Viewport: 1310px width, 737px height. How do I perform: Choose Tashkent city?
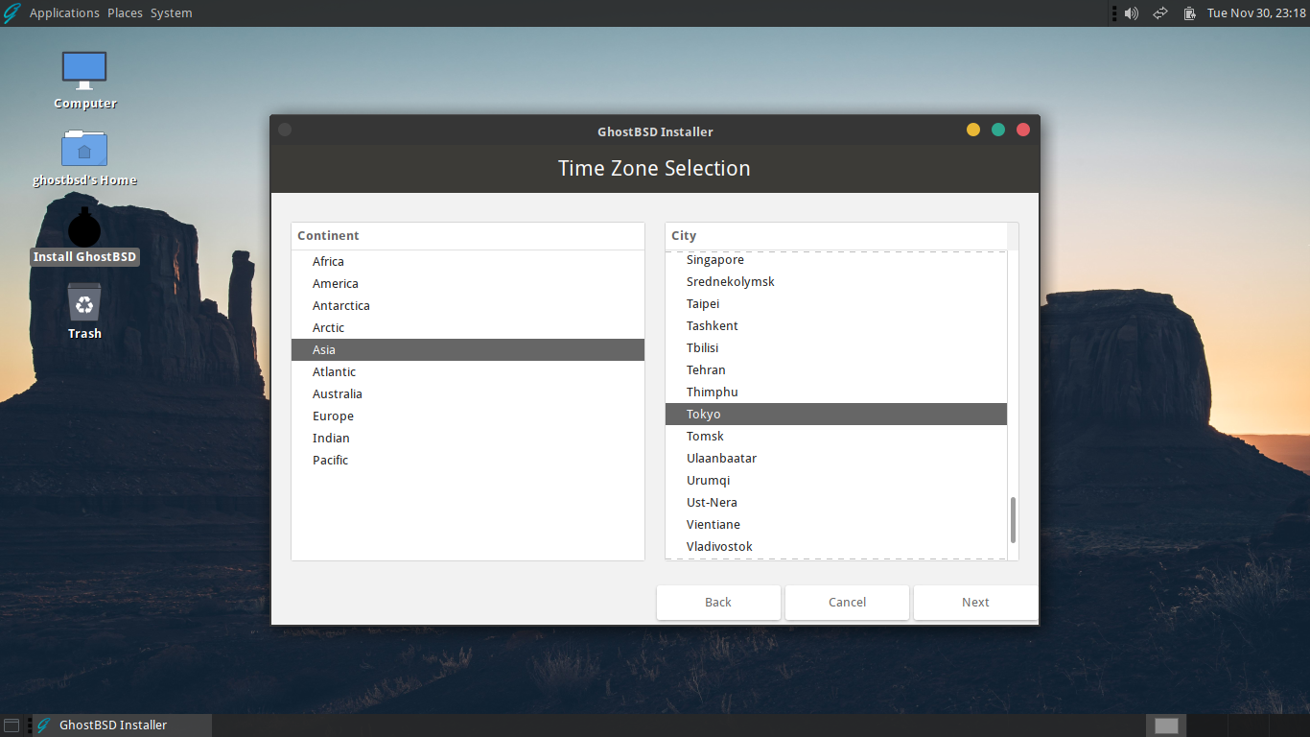[836, 326]
